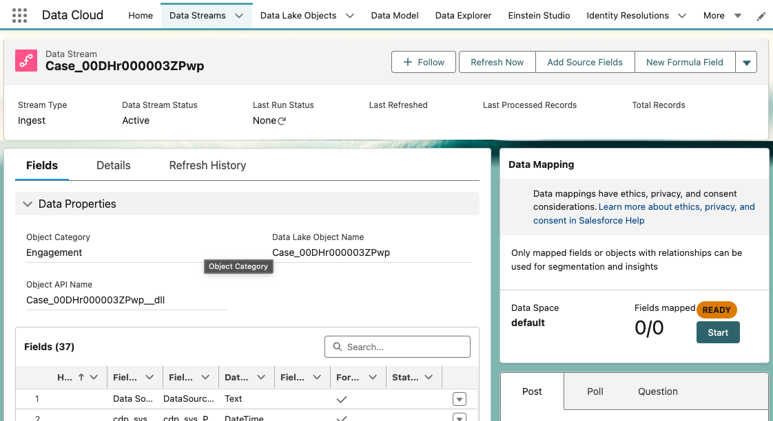Click the plus icon on Follow button
Screen dimensions: 773x421
point(407,62)
